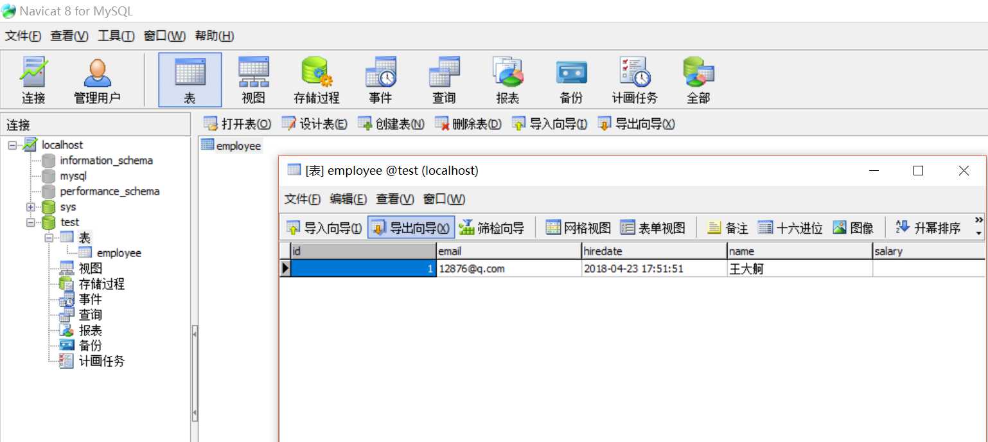Screen dimensions: 988x442
Task: Collapse the test database node
Action: [x=30, y=222]
